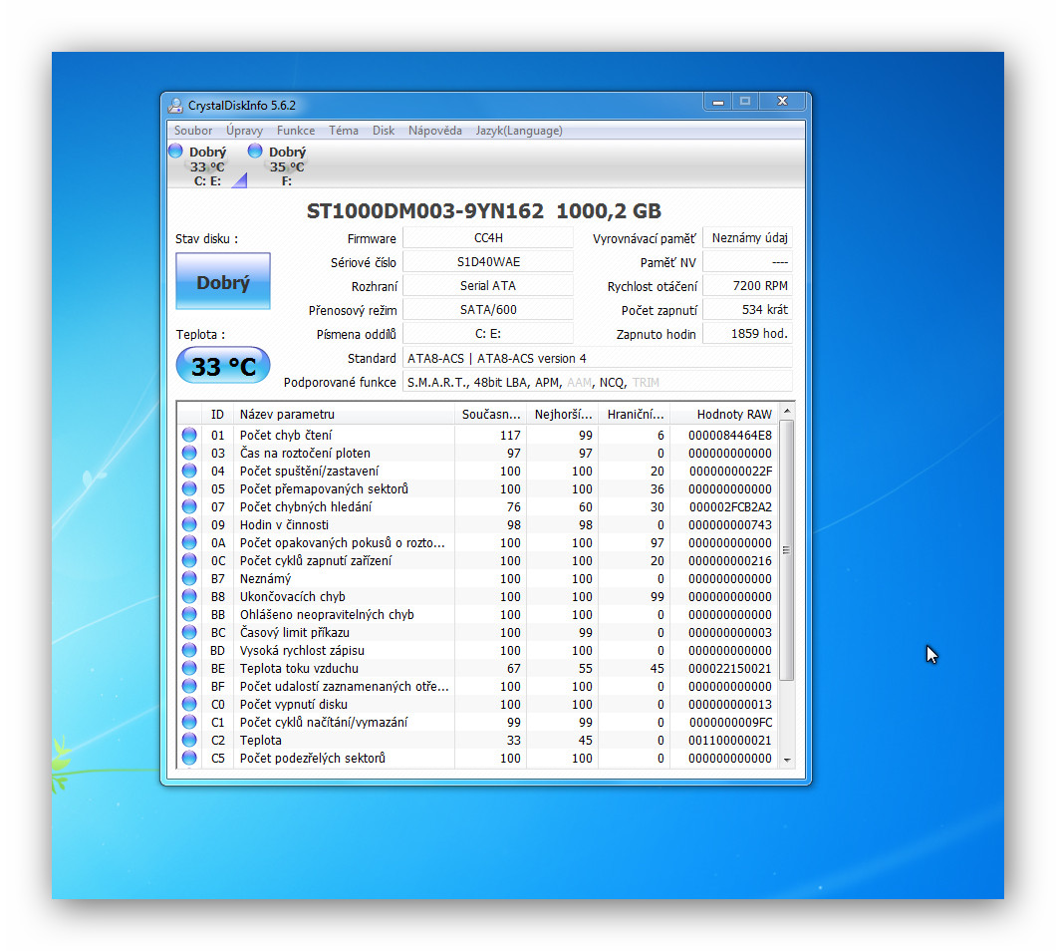Click the Vyrovnávací paměť field Neznámý údaj
The width and height of the screenshot is (1056, 951).
747,238
